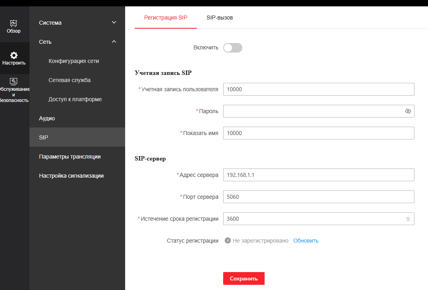Viewport: 428px width, 290px height.
Task: Show the password with the eye icon
Action: point(408,111)
